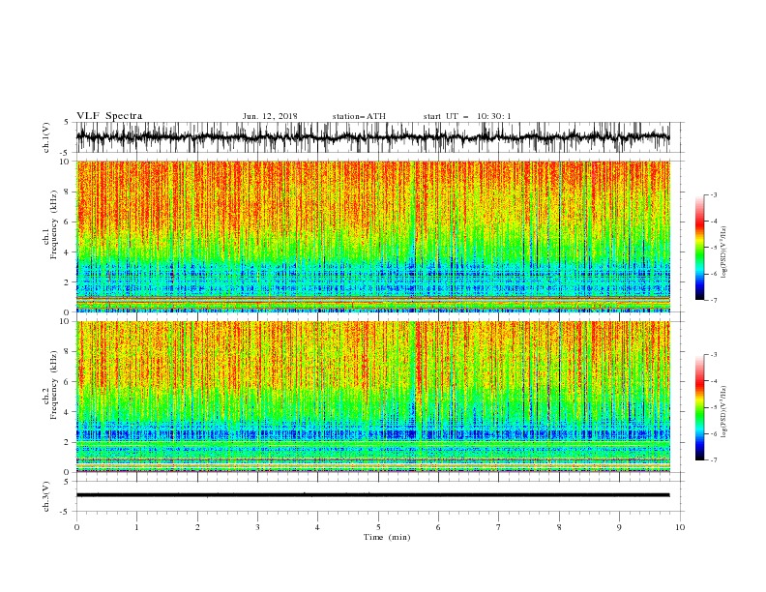Click the "6" kHz tick of ch.1 spectrogram

68,222
